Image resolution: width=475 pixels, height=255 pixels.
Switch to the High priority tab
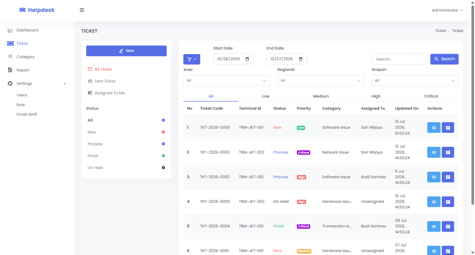376,96
